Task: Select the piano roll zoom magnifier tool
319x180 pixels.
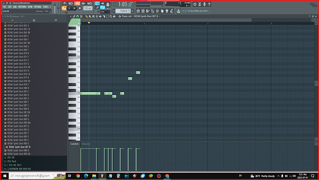Action: click(111, 16)
